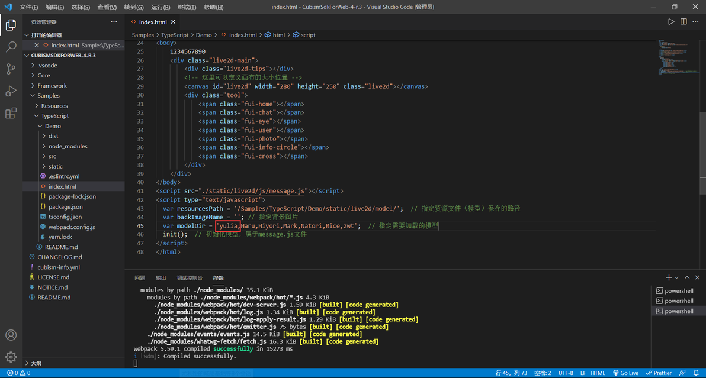Change the UTF-8 encoding setting

pyautogui.click(x=566, y=373)
